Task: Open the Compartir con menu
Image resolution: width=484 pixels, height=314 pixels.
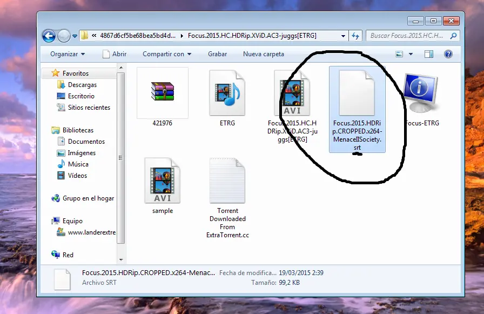Action: pyautogui.click(x=167, y=54)
